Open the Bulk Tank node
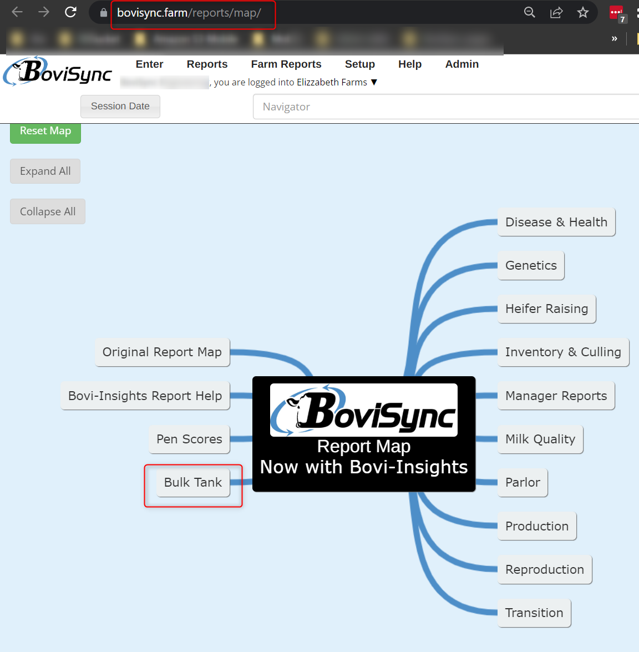This screenshot has height=652, width=639. (x=193, y=482)
